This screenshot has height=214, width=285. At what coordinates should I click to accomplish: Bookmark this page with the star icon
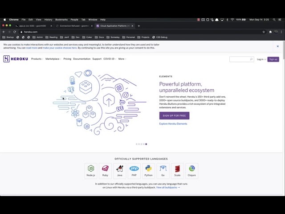click(x=264, y=32)
